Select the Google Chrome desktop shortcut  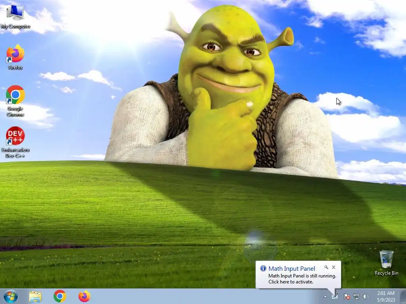pyautogui.click(x=15, y=101)
